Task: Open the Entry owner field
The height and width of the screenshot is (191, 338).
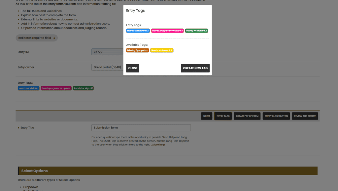Action: pyautogui.click(x=107, y=67)
